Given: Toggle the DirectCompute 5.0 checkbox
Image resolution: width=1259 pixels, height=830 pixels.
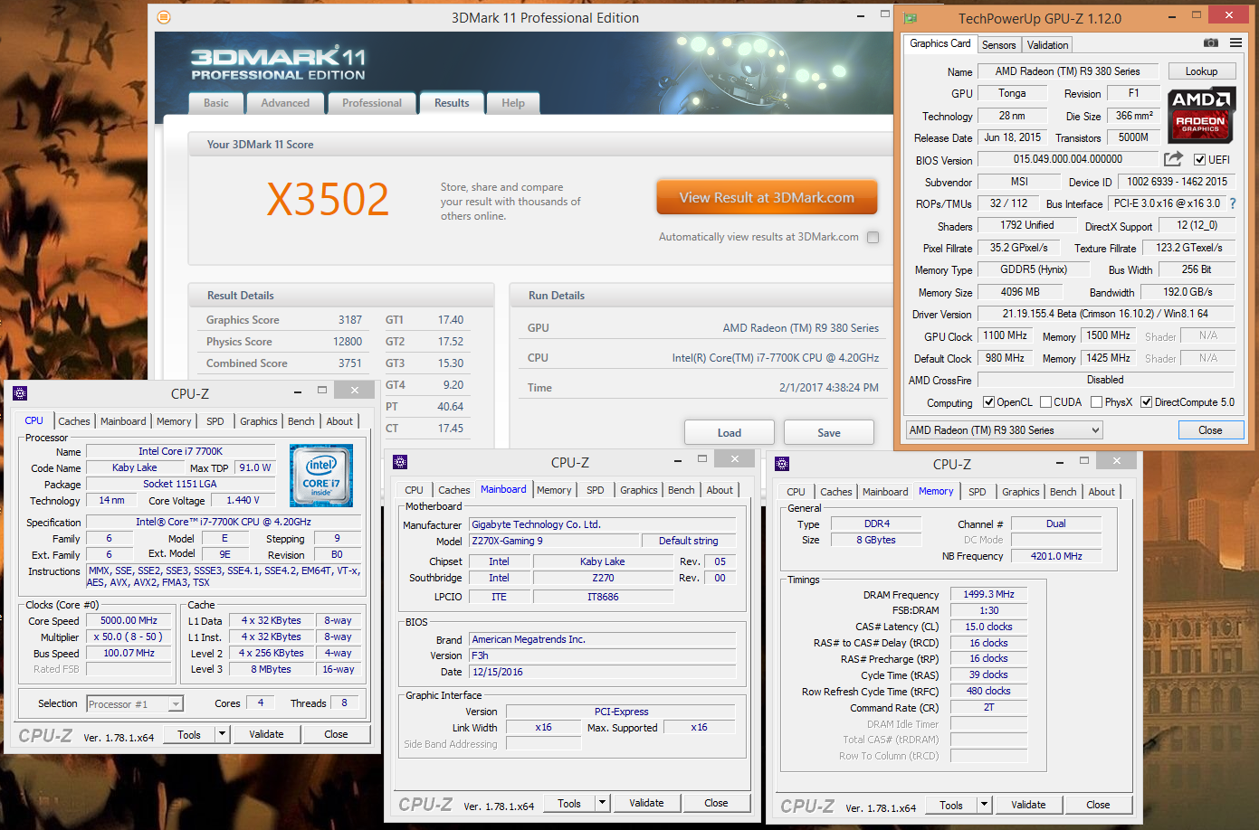Looking at the screenshot, I should coord(1146,402).
